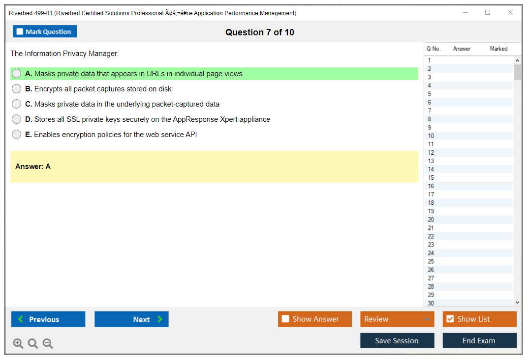Go to the Next question
Viewport: 529px width, 361px height.
[131, 319]
